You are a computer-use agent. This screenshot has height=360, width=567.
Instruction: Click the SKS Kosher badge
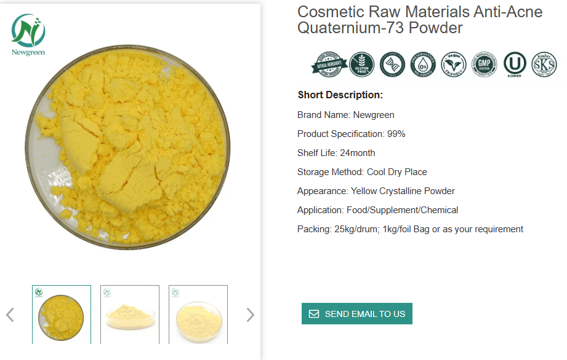pyautogui.click(x=544, y=65)
